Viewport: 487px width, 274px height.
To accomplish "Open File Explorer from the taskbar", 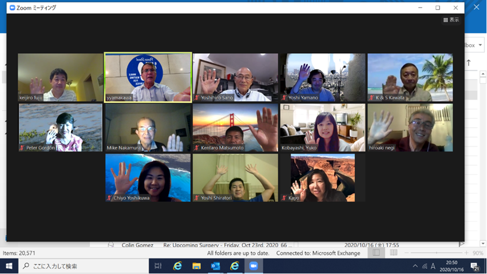I will coord(196,266).
